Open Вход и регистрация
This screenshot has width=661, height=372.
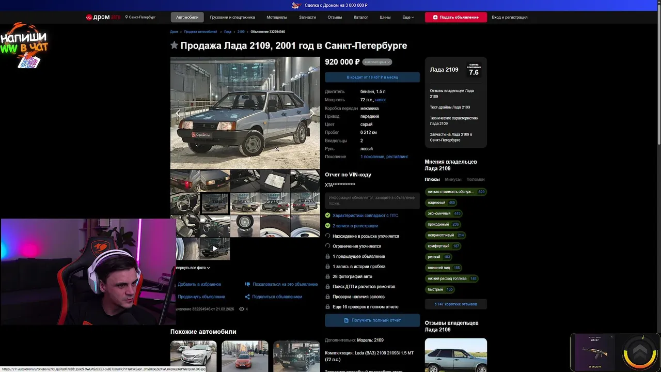click(510, 17)
